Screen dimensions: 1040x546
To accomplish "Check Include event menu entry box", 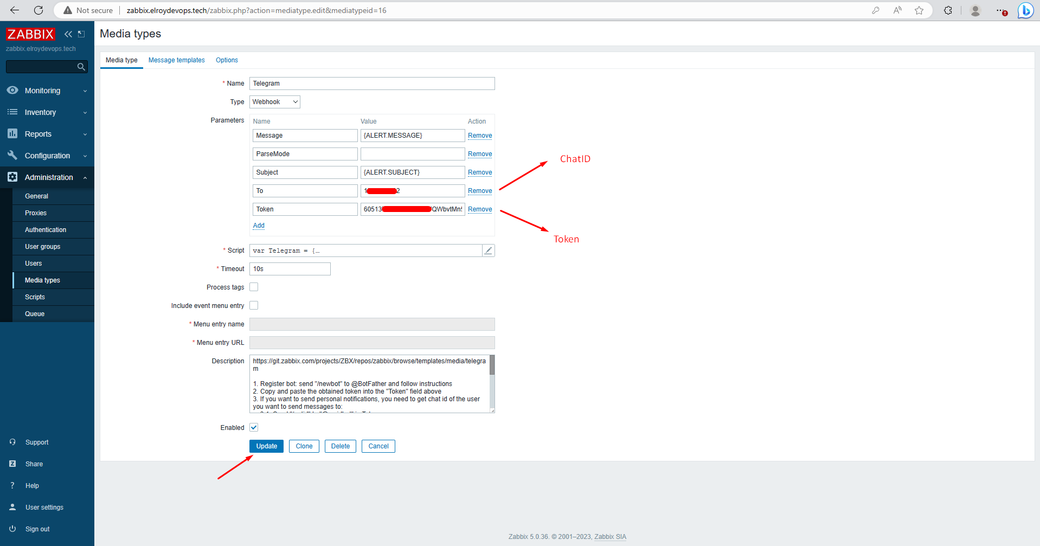I will (254, 305).
